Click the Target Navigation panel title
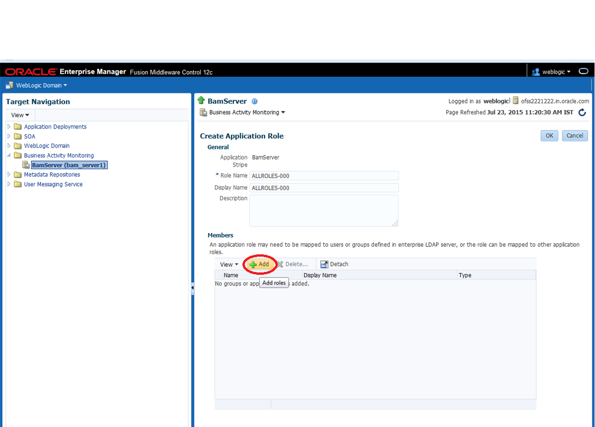 (38, 102)
